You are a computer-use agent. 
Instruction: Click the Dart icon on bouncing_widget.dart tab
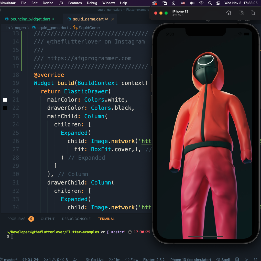tap(7, 19)
